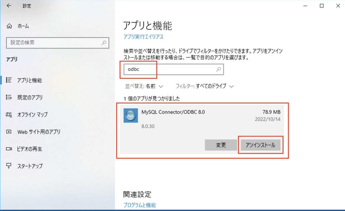Click 1 個のアプリが見つかりました text
The width and height of the screenshot is (345, 211).
[x=152, y=99]
